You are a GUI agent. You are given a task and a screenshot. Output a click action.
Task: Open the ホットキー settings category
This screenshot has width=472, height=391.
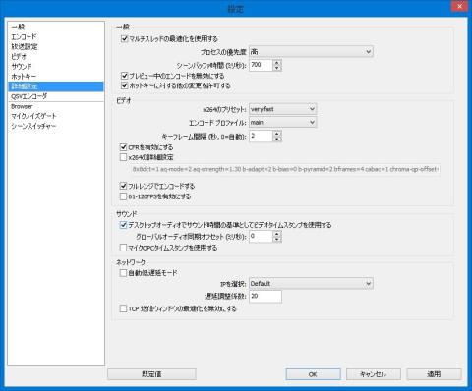[56, 77]
